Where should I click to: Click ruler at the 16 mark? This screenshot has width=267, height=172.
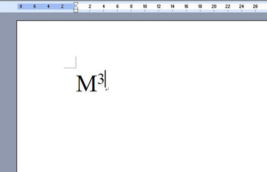click(186, 7)
